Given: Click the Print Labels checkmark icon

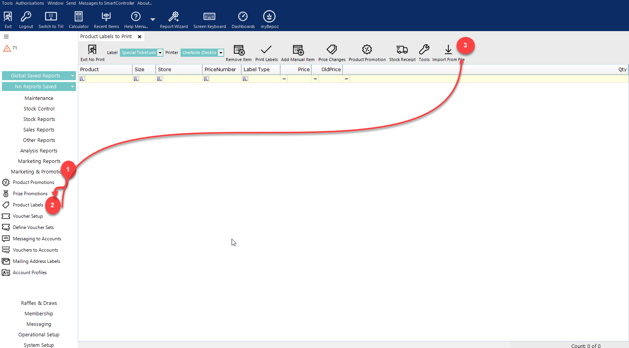Looking at the screenshot, I should point(266,50).
